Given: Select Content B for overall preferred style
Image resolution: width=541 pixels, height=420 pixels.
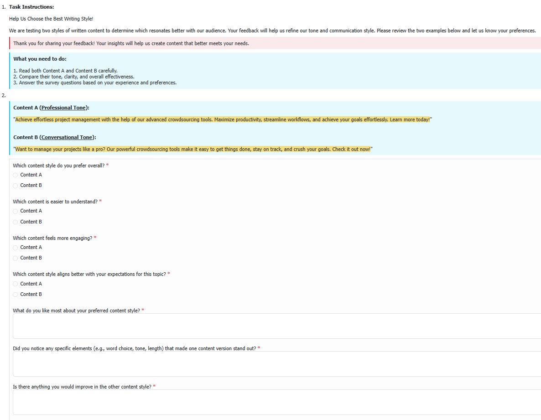Looking at the screenshot, I should point(16,186).
